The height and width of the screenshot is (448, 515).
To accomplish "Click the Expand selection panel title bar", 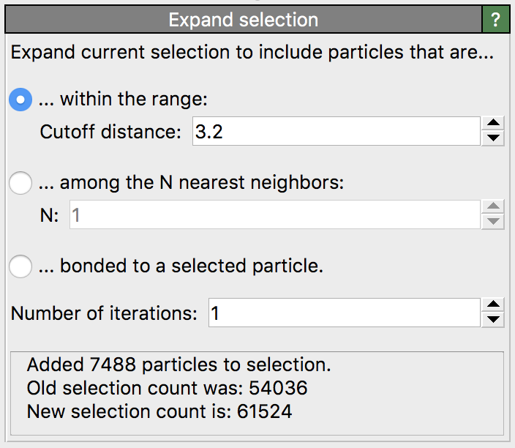I will tap(243, 20).
